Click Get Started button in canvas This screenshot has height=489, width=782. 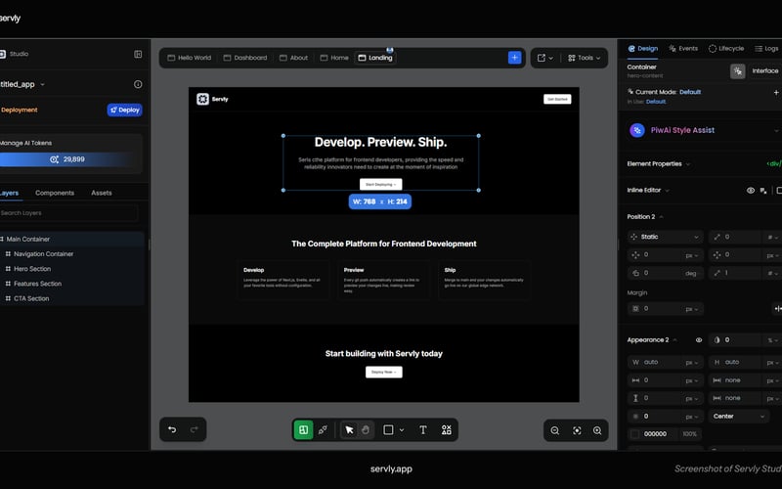point(557,99)
